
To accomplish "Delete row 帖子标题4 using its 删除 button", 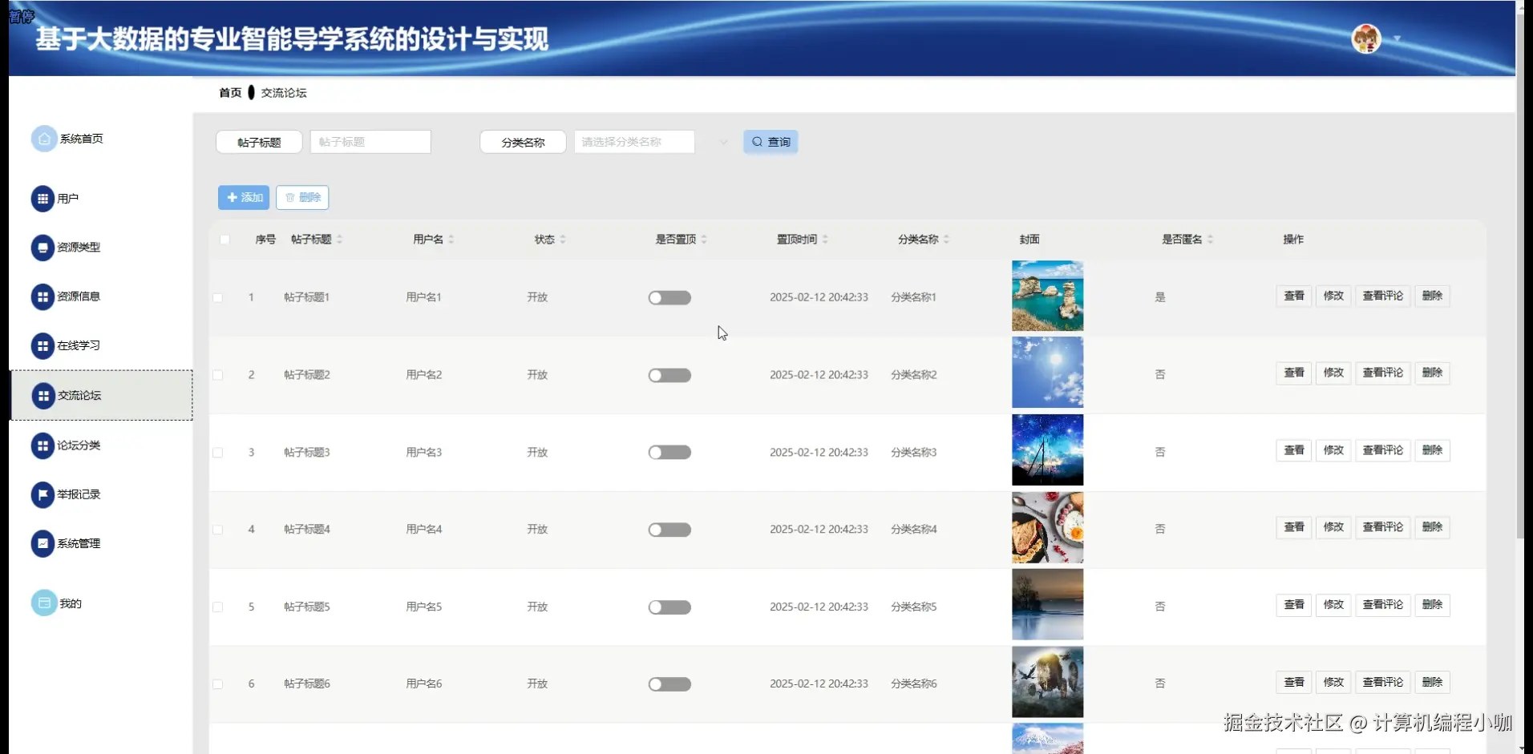I will point(1432,527).
